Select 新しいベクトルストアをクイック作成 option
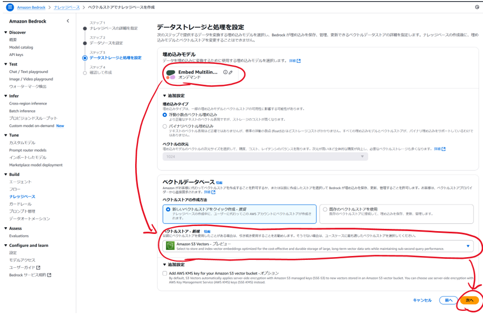Viewport: 483px width, 317px height. tap(239, 214)
